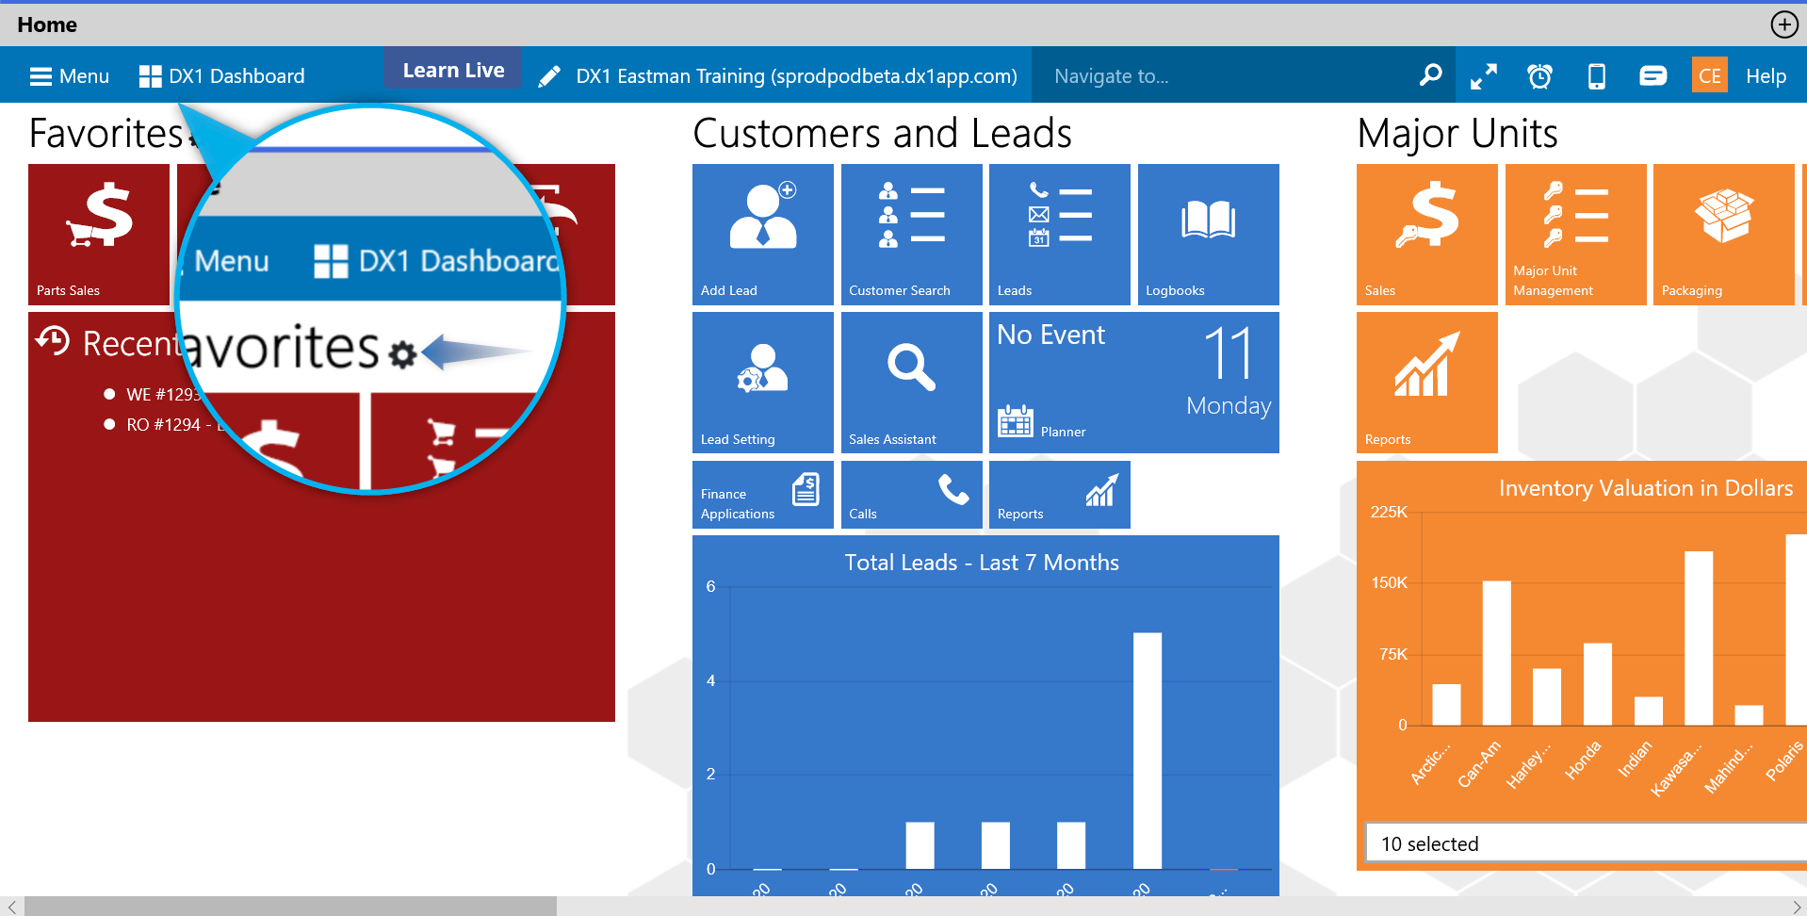Click the Total Leads chart title
The height and width of the screenshot is (916, 1807).
click(x=982, y=563)
